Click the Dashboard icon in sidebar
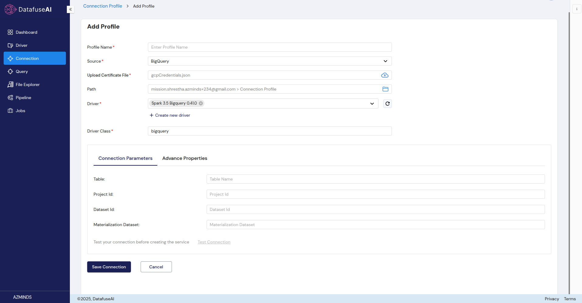 pyautogui.click(x=10, y=32)
